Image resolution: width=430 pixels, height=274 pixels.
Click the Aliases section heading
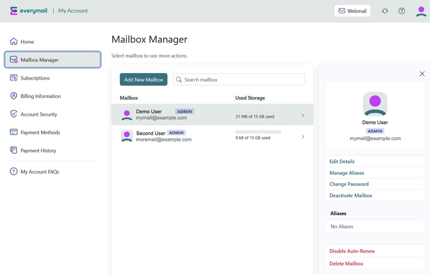pyautogui.click(x=338, y=213)
